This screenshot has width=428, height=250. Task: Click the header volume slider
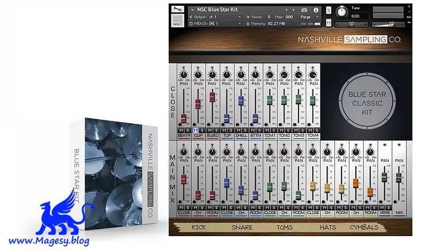[x=388, y=25]
